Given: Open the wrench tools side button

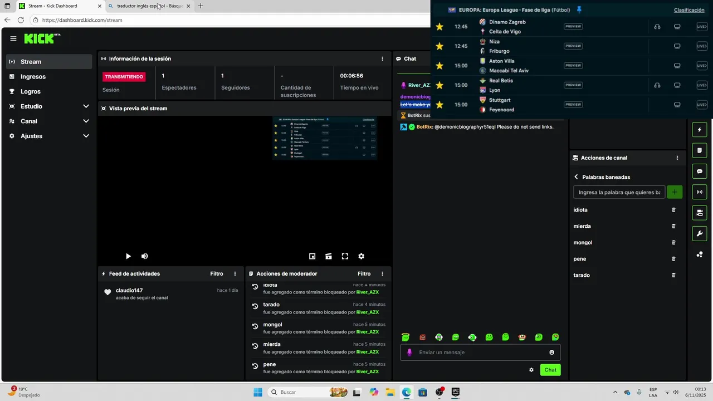Looking at the screenshot, I should click(700, 233).
